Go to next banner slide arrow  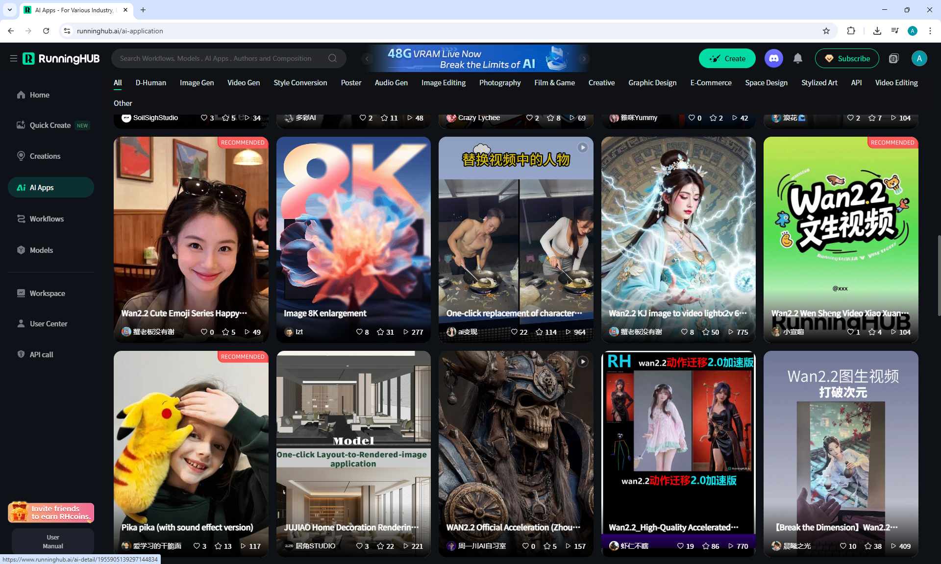(x=584, y=58)
